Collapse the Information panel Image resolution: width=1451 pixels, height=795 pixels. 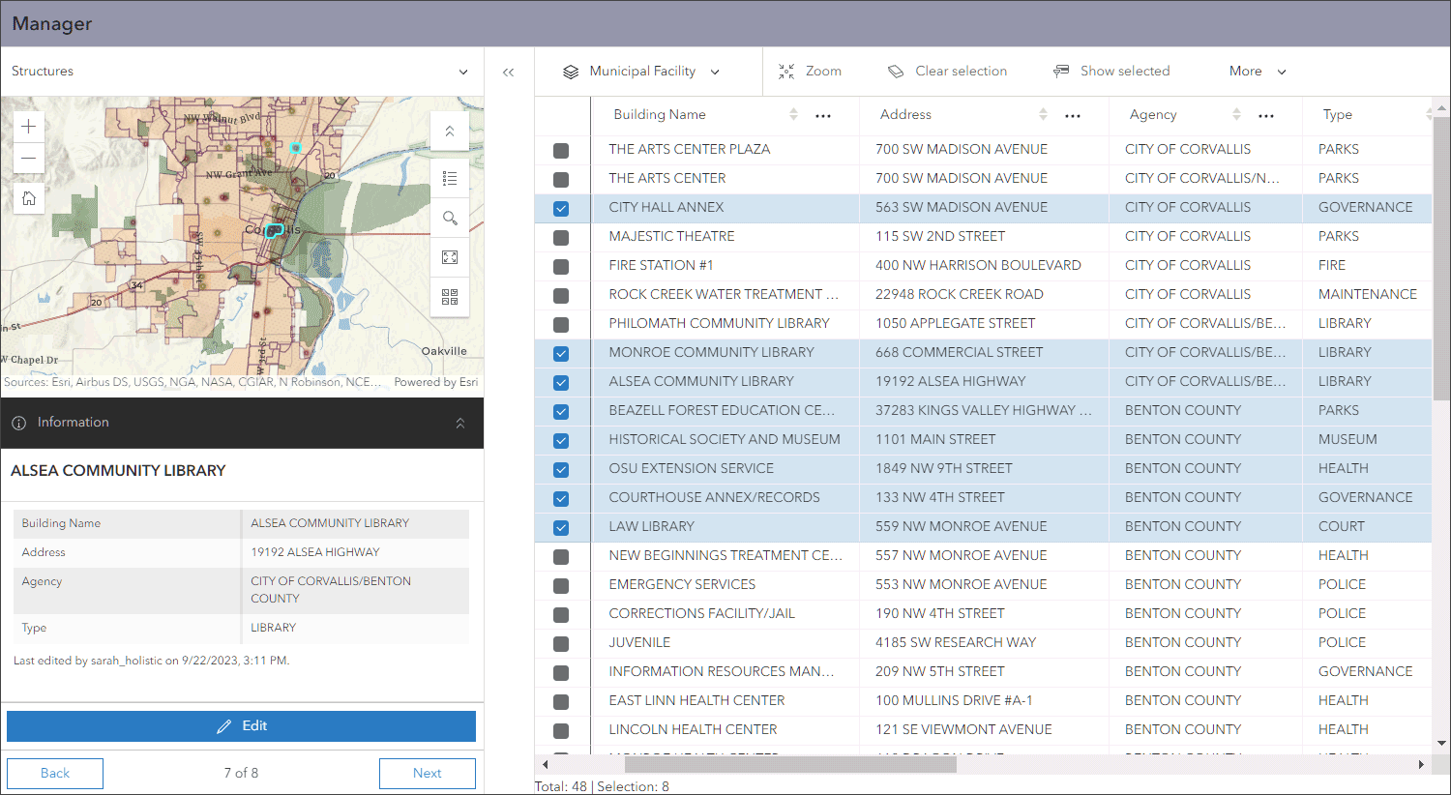[459, 423]
